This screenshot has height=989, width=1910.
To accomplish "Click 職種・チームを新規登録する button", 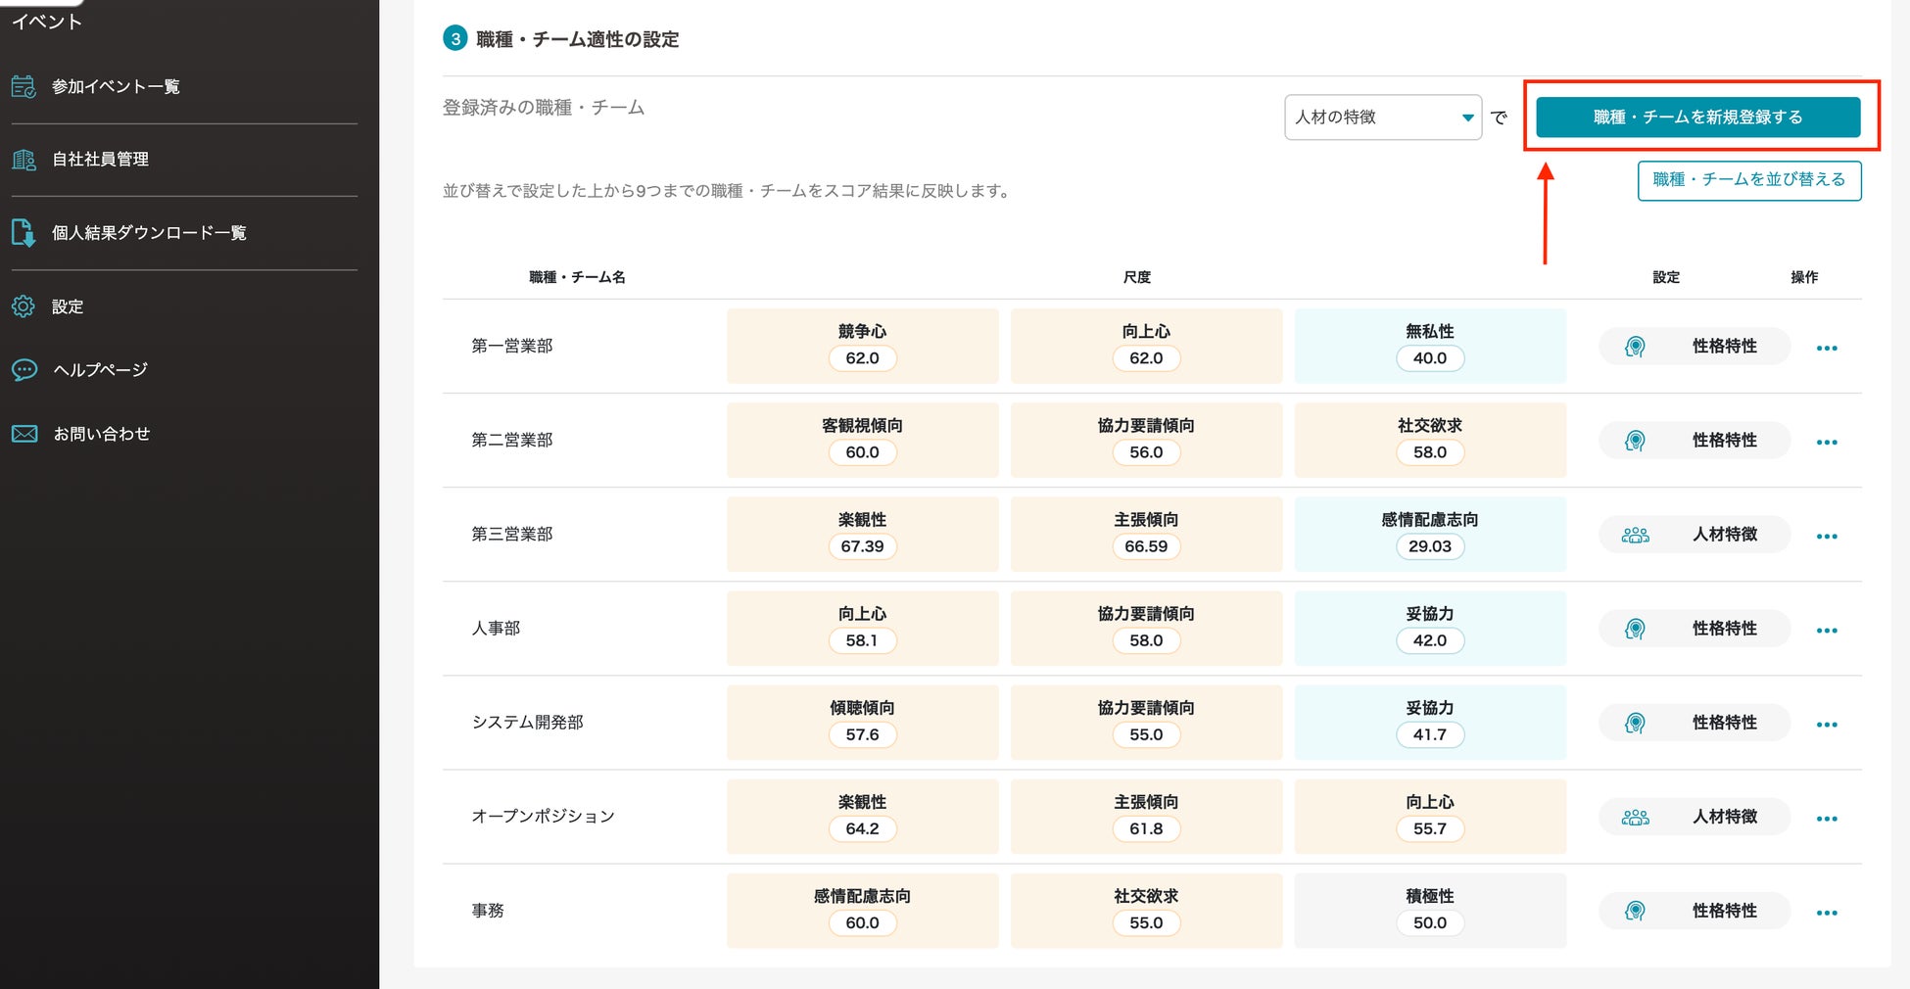I will point(1697,118).
